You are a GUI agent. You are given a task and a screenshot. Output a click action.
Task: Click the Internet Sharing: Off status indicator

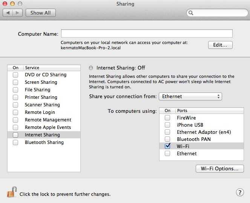click(91, 68)
